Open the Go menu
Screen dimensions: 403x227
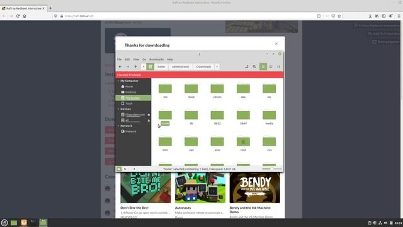click(144, 59)
